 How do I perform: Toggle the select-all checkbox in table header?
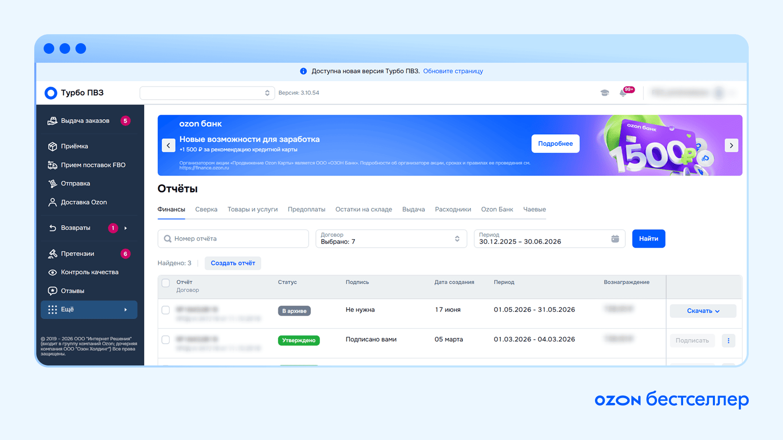[166, 283]
